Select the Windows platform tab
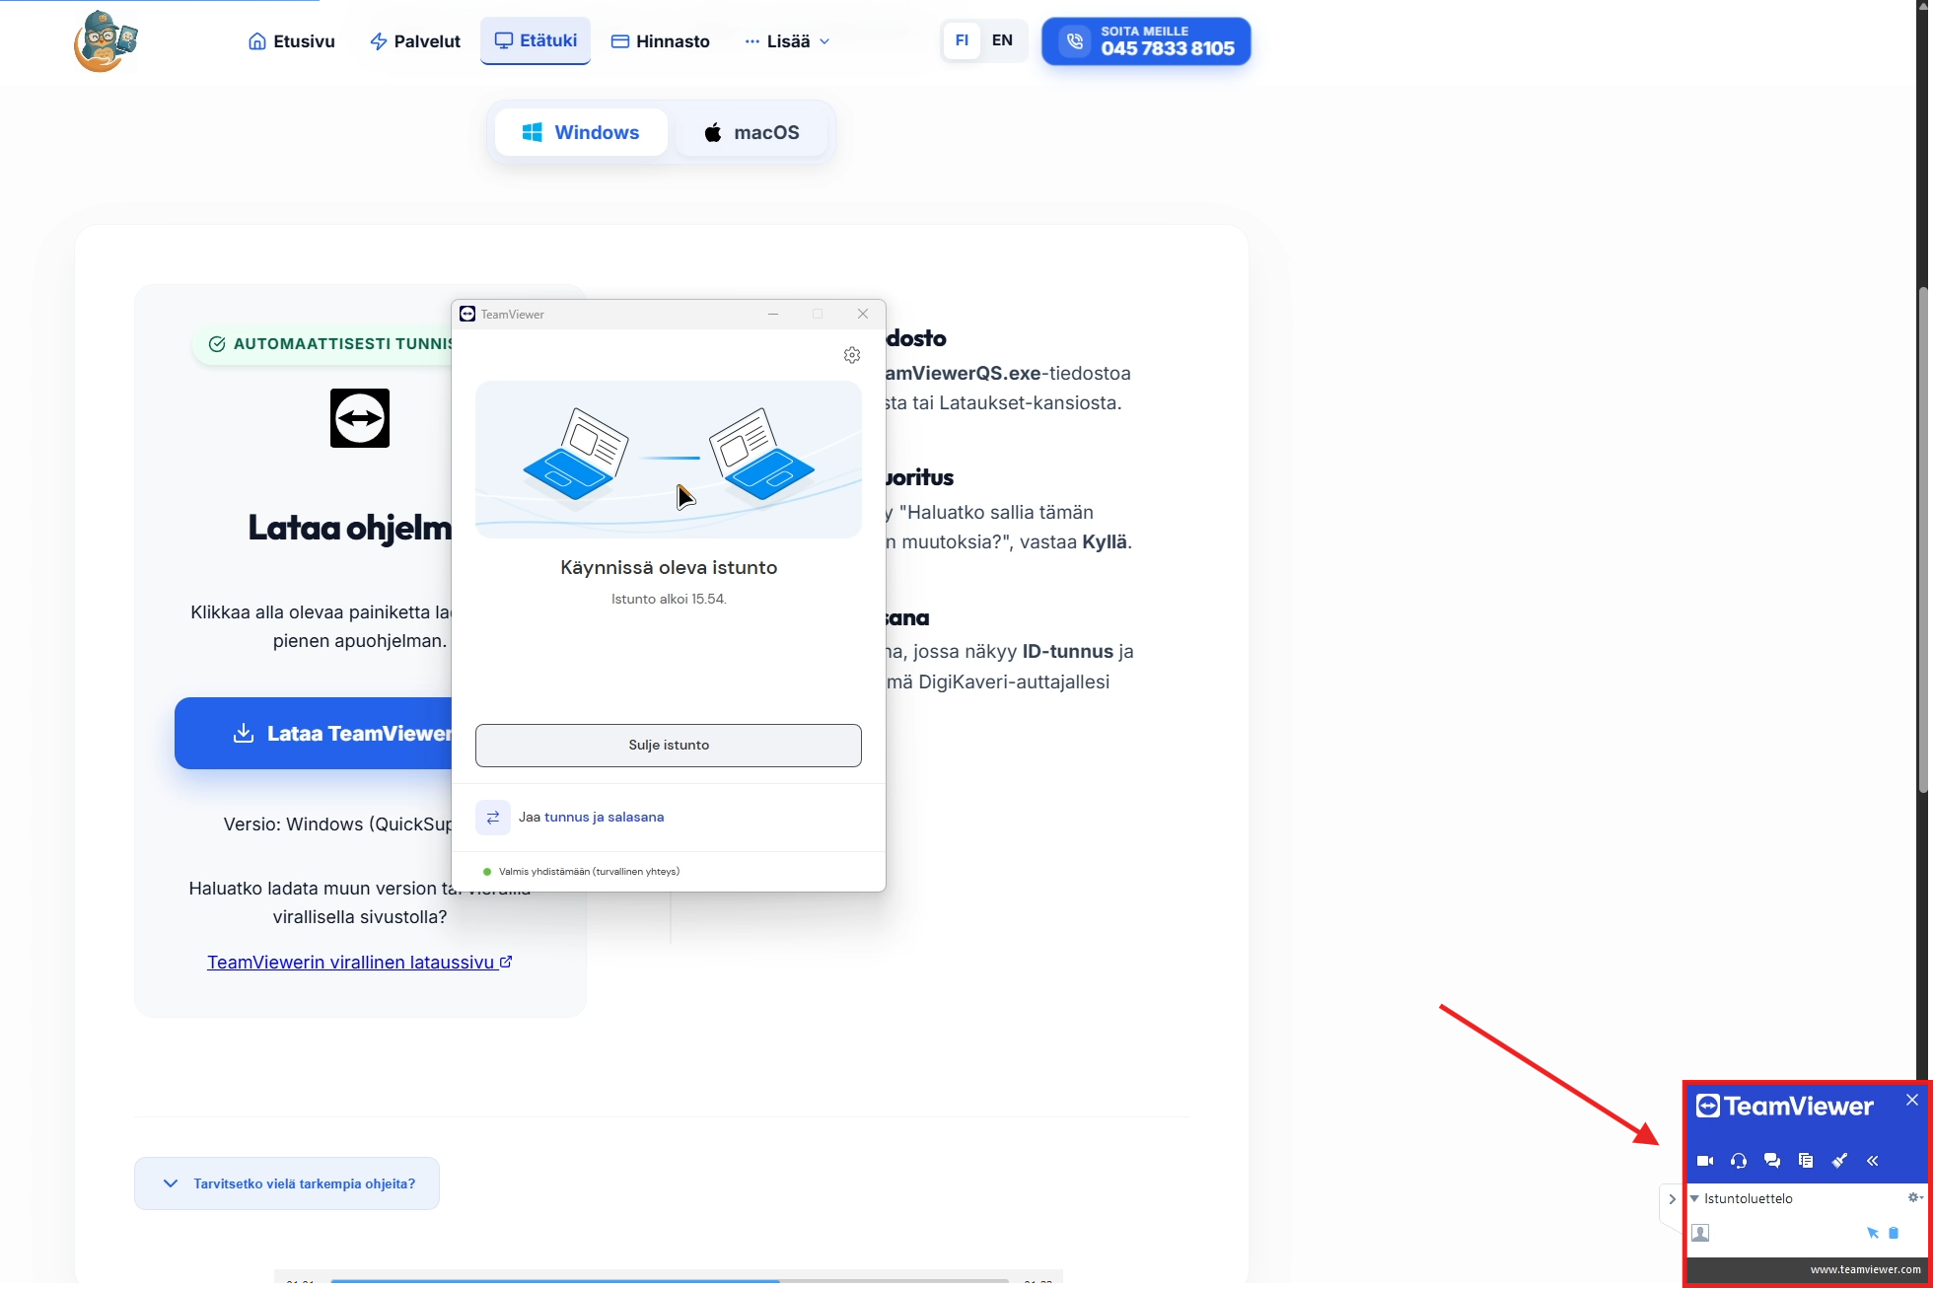The width and height of the screenshot is (1934, 1289). pos(581,132)
